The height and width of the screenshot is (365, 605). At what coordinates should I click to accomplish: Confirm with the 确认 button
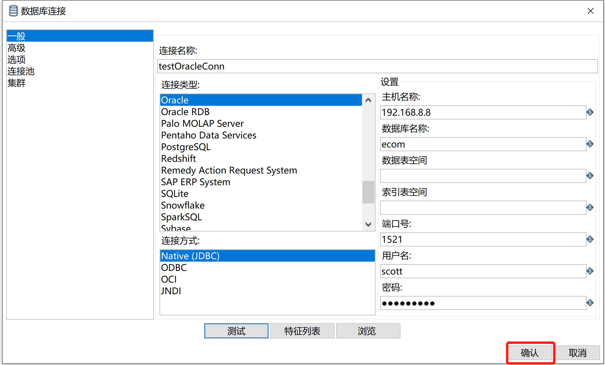click(x=530, y=353)
